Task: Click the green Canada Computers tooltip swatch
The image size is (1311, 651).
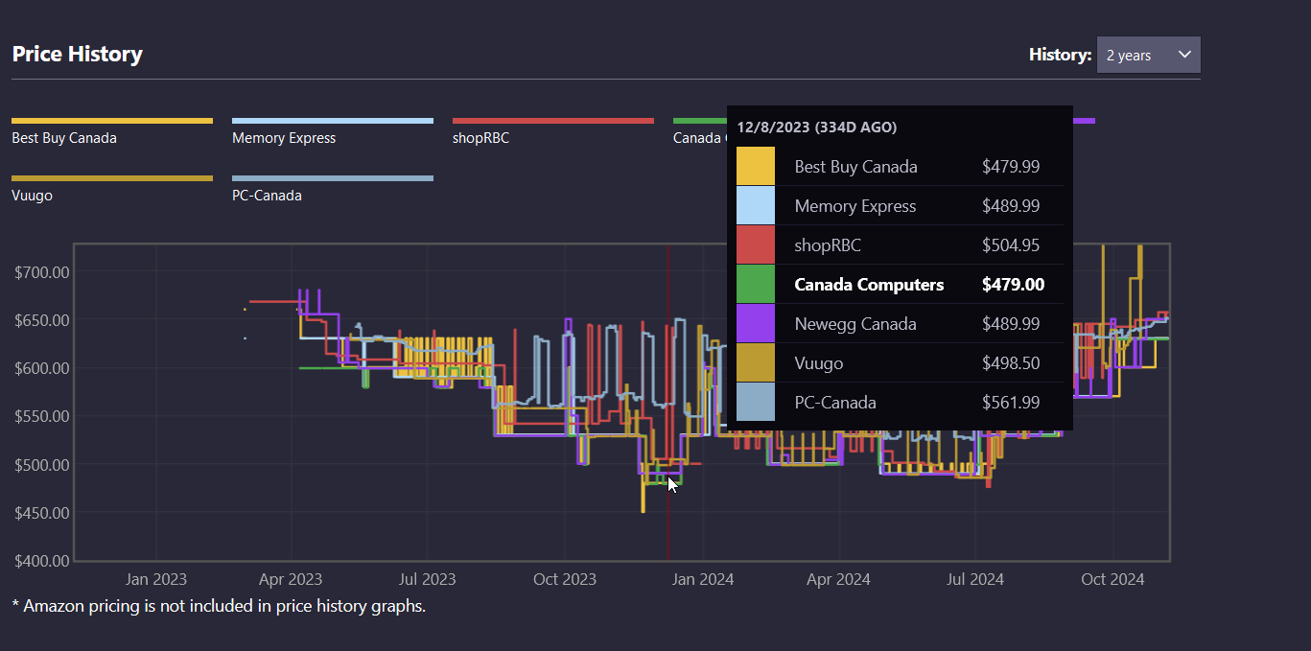Action: pyautogui.click(x=756, y=285)
